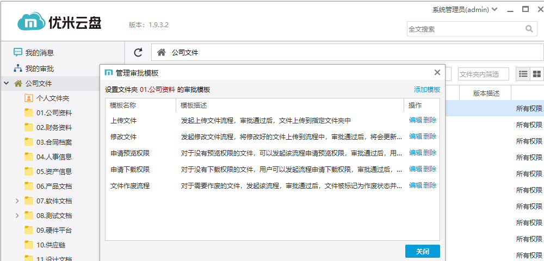Select 个人文件夹 in the sidebar
Image resolution: width=544 pixels, height=261 pixels.
click(52, 98)
